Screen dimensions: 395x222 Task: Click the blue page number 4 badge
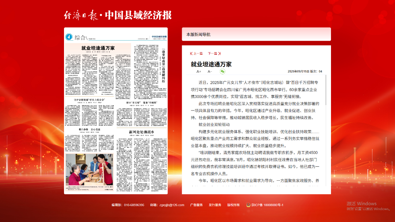(68, 37)
